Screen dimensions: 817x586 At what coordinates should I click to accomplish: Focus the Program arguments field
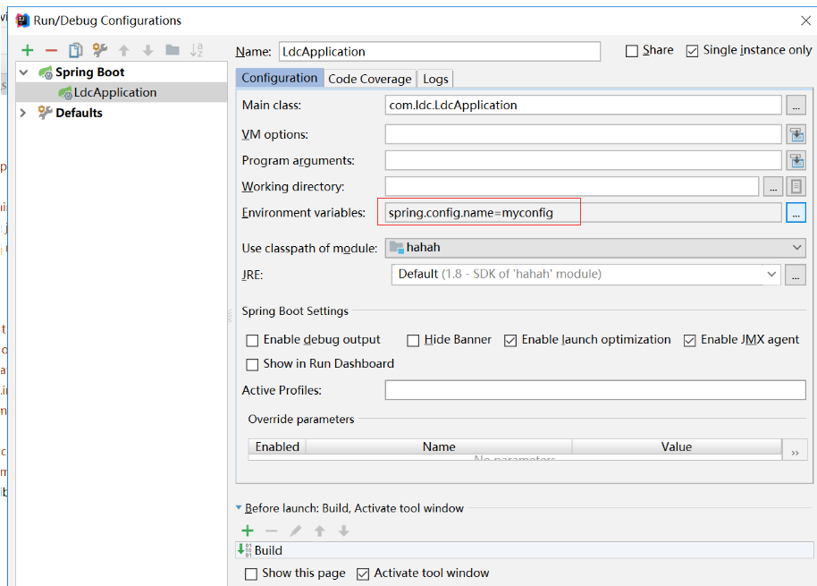coord(584,160)
